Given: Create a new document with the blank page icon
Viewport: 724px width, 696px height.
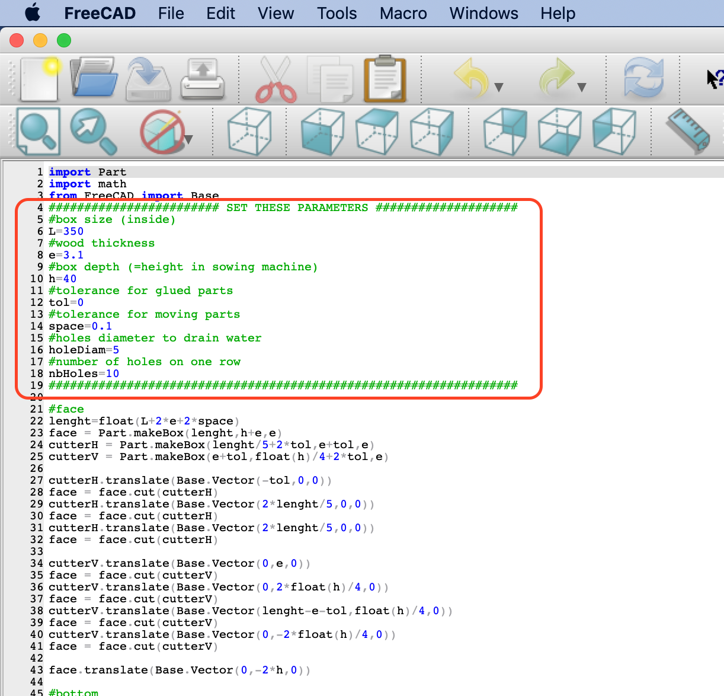Looking at the screenshot, I should coord(40,78).
